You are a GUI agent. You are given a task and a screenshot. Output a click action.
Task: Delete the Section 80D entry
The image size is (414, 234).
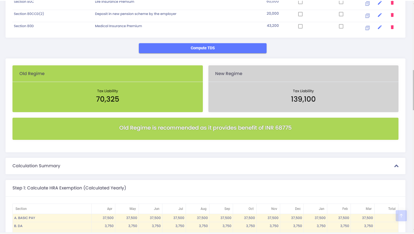[x=392, y=27]
